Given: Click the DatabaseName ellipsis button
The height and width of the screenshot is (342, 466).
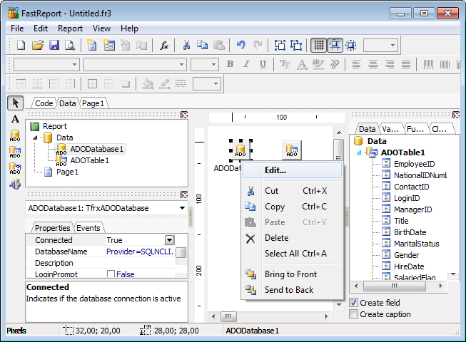Looking at the screenshot, I should tap(181, 252).
